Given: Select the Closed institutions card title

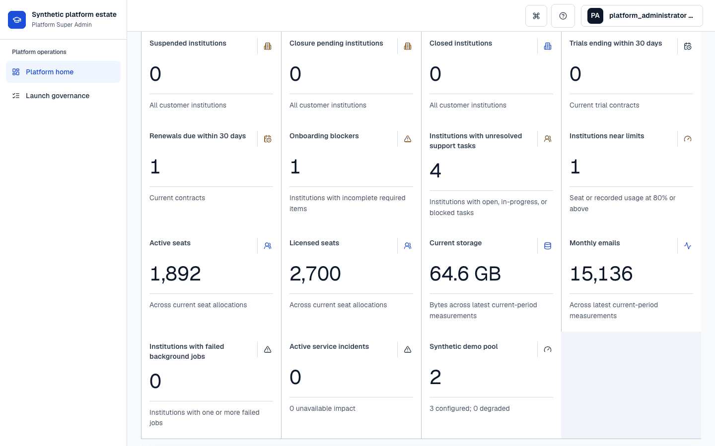Looking at the screenshot, I should point(461,43).
